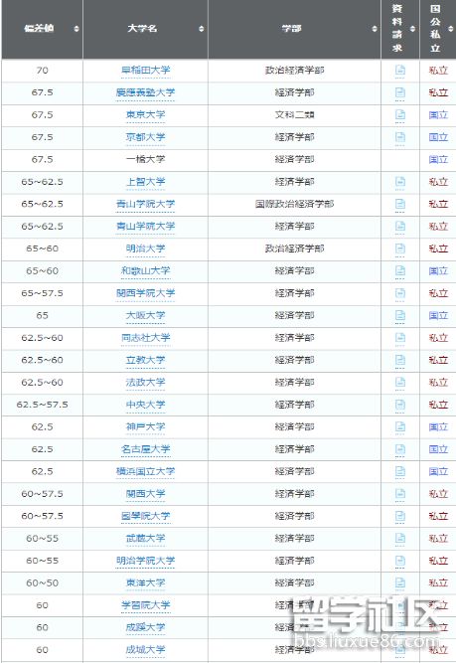Image resolution: width=456 pixels, height=663 pixels.
Task: Select the 60~50 deviation value cell
Action: click(43, 583)
